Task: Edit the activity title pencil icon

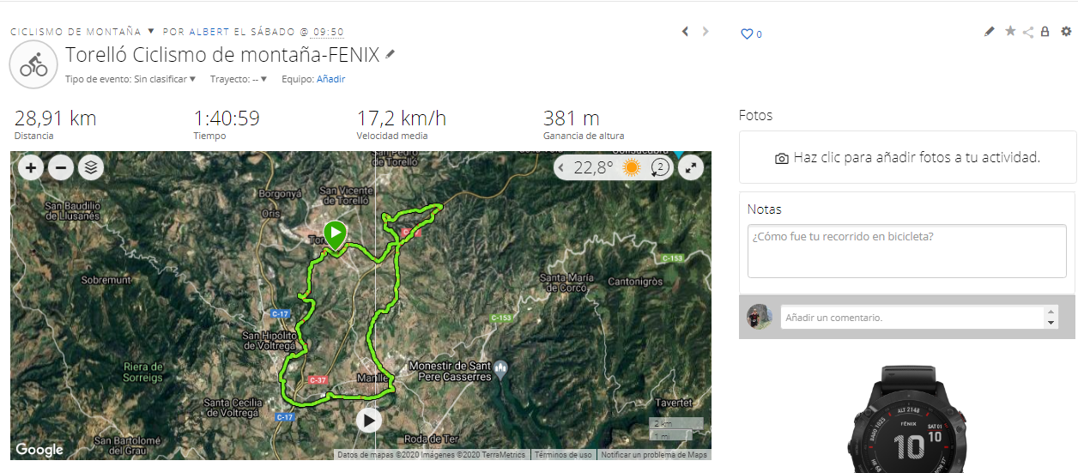Action: point(391,54)
